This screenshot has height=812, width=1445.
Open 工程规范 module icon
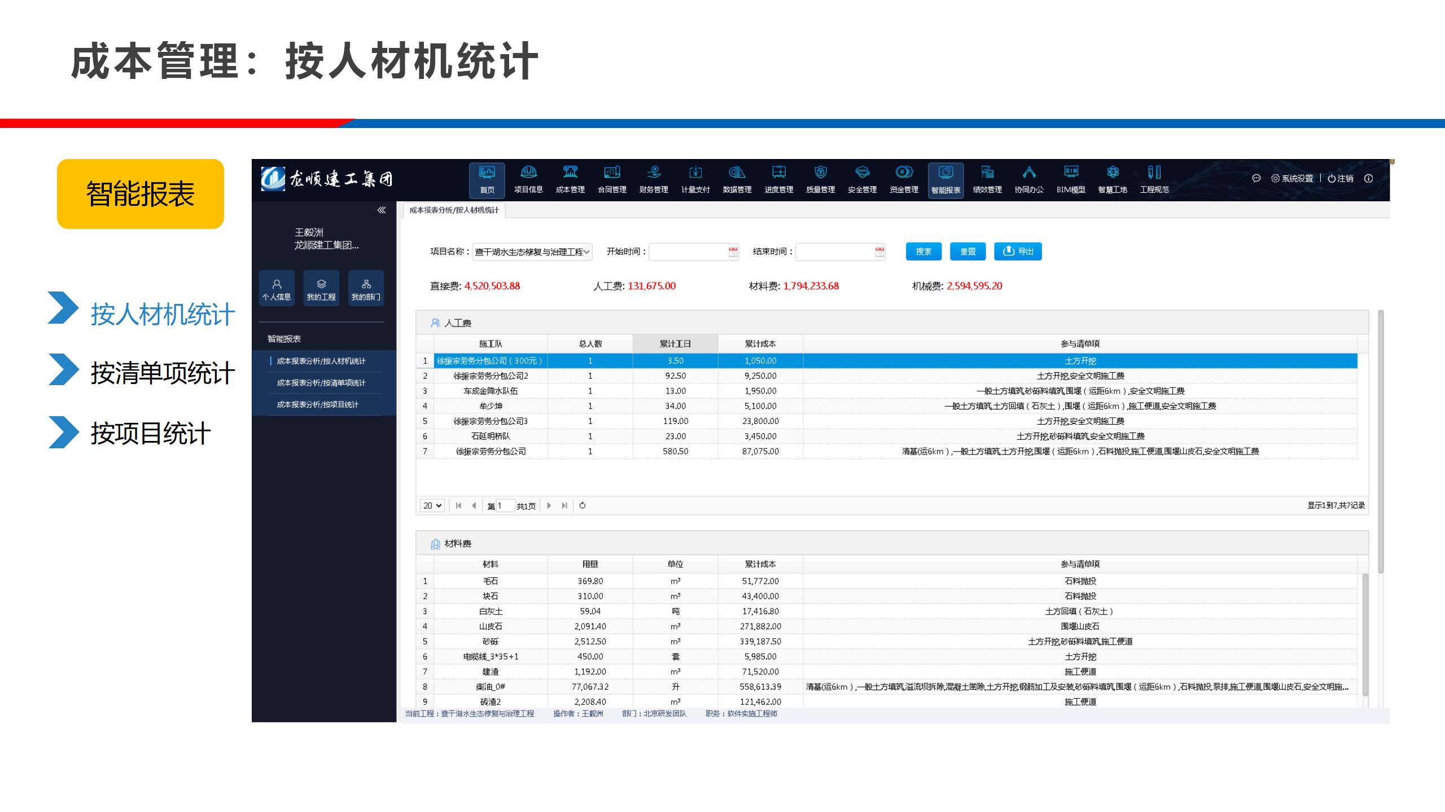point(1154,180)
